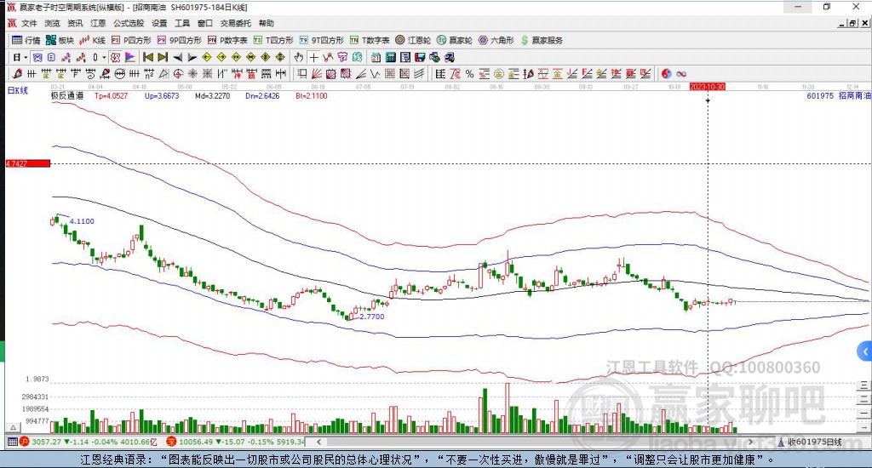This screenshot has height=468, width=872.
Task: Click the yin-yang taiji icon
Action: point(667,74)
